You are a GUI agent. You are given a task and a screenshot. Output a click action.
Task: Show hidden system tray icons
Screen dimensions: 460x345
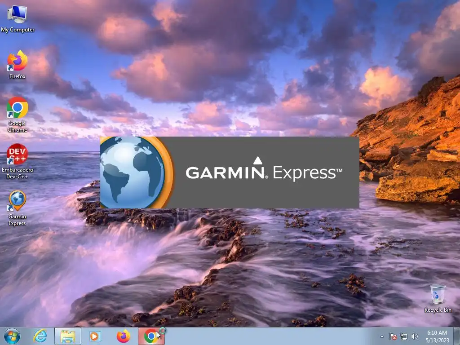click(x=382, y=336)
